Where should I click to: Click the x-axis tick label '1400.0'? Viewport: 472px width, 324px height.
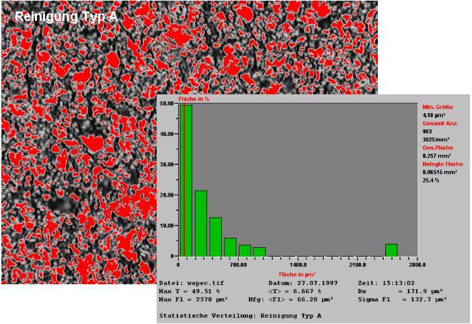[298, 265]
